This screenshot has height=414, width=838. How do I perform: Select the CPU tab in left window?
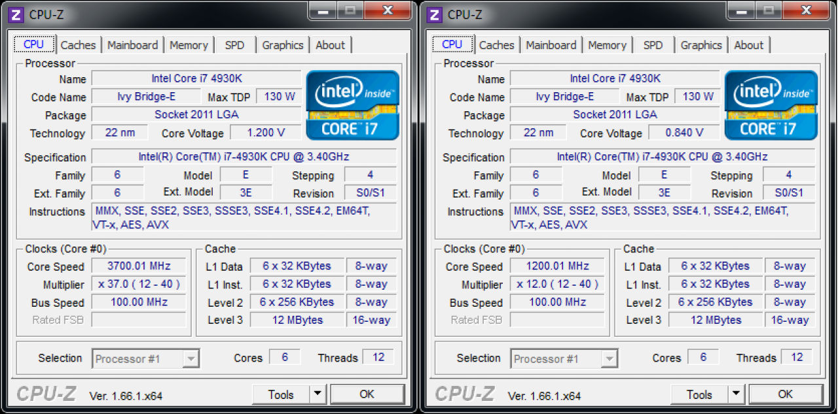33,44
